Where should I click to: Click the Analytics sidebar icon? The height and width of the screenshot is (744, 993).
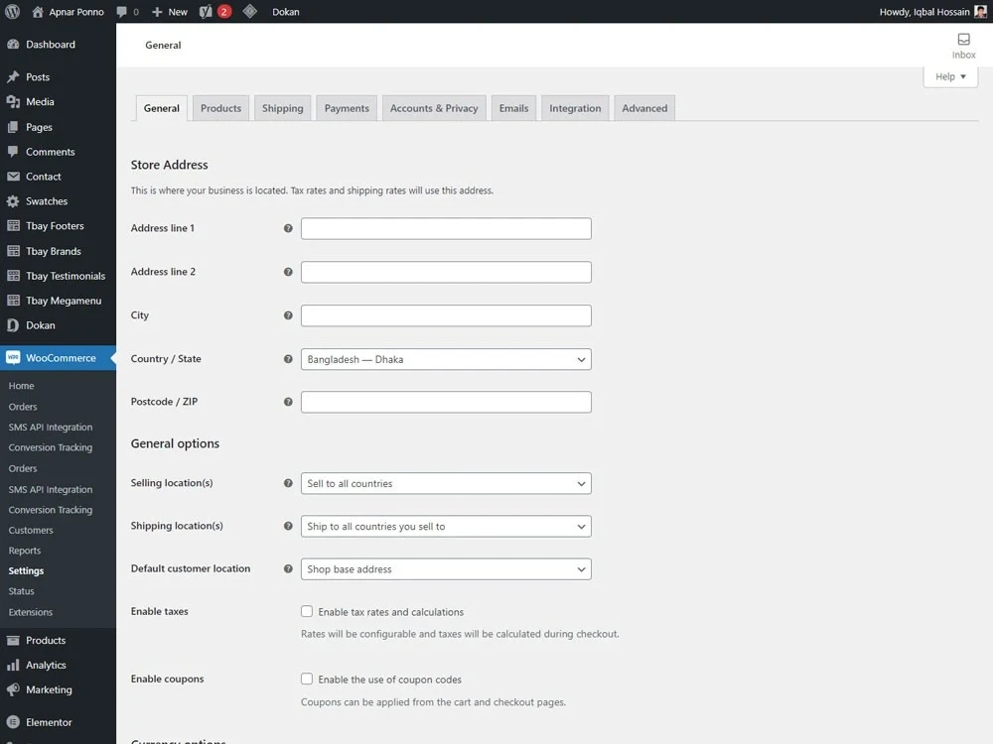coord(14,665)
